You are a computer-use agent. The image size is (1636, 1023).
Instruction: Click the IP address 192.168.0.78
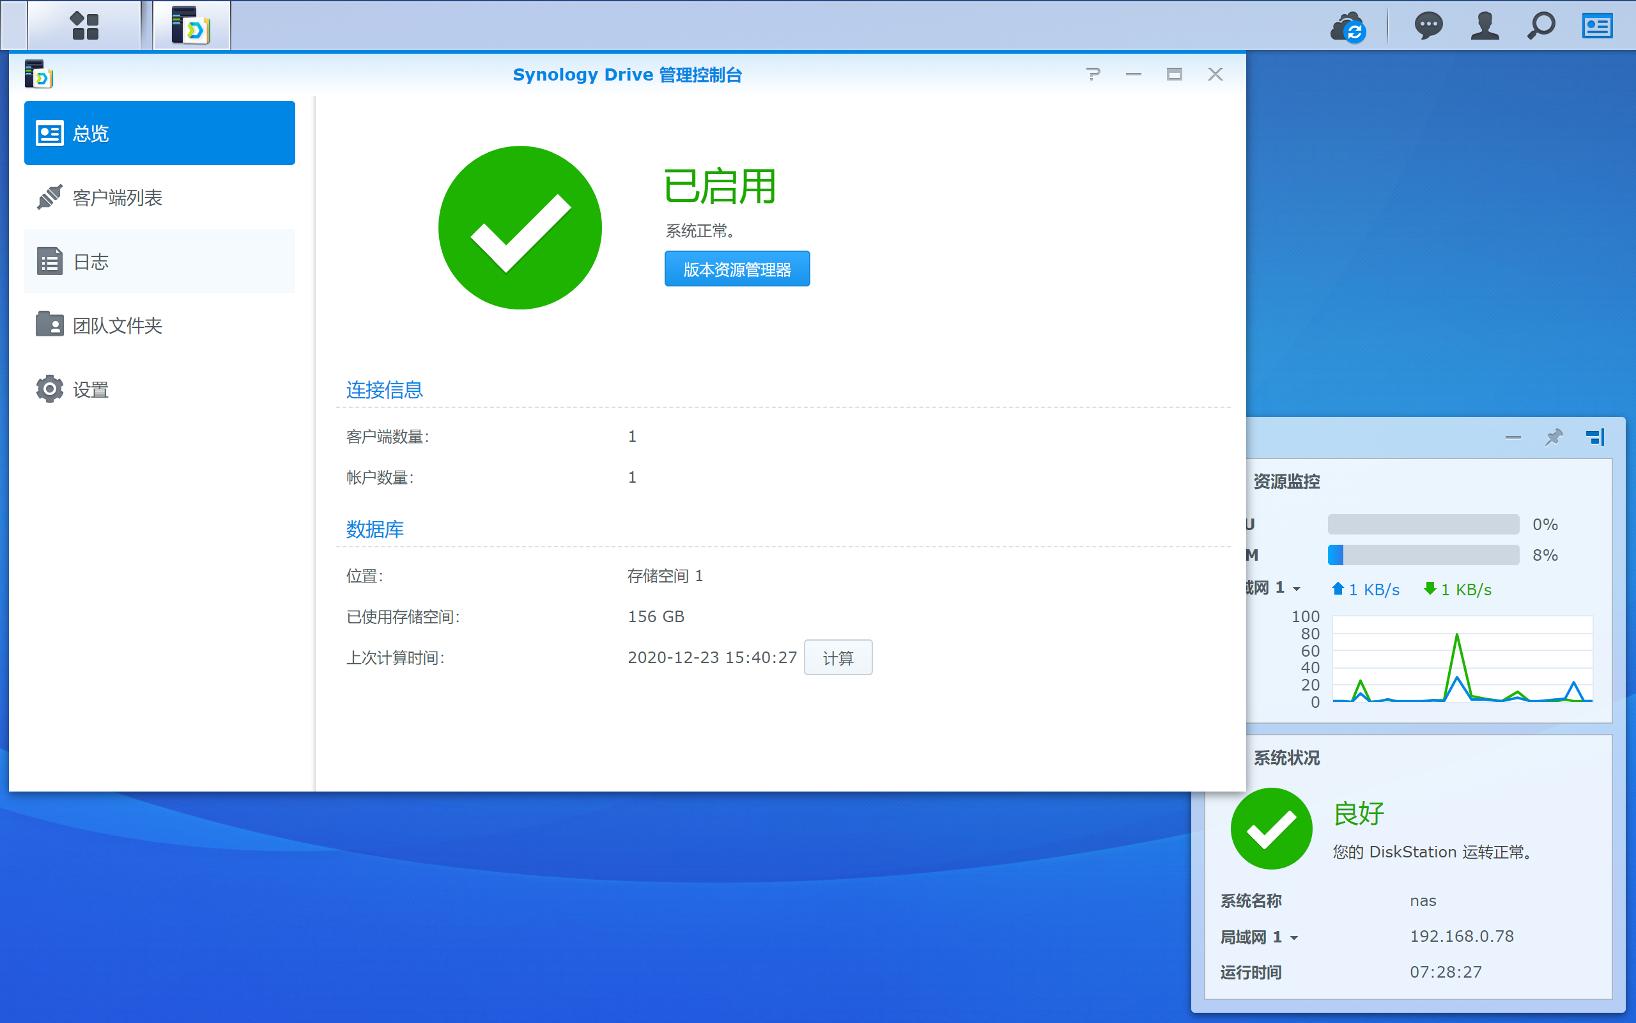point(1462,937)
